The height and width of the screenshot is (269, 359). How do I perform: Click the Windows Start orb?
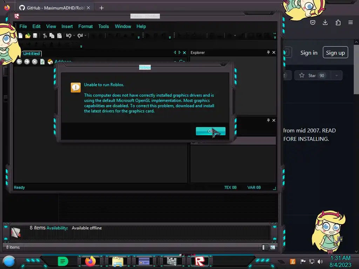coord(9,261)
